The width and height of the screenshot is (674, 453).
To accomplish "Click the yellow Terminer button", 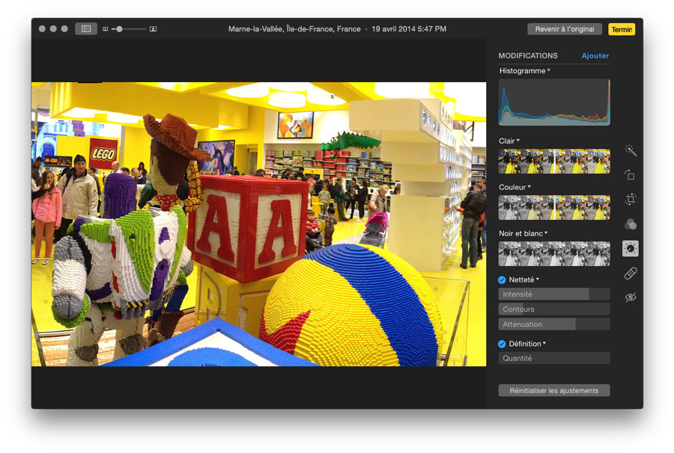I will pos(622,29).
